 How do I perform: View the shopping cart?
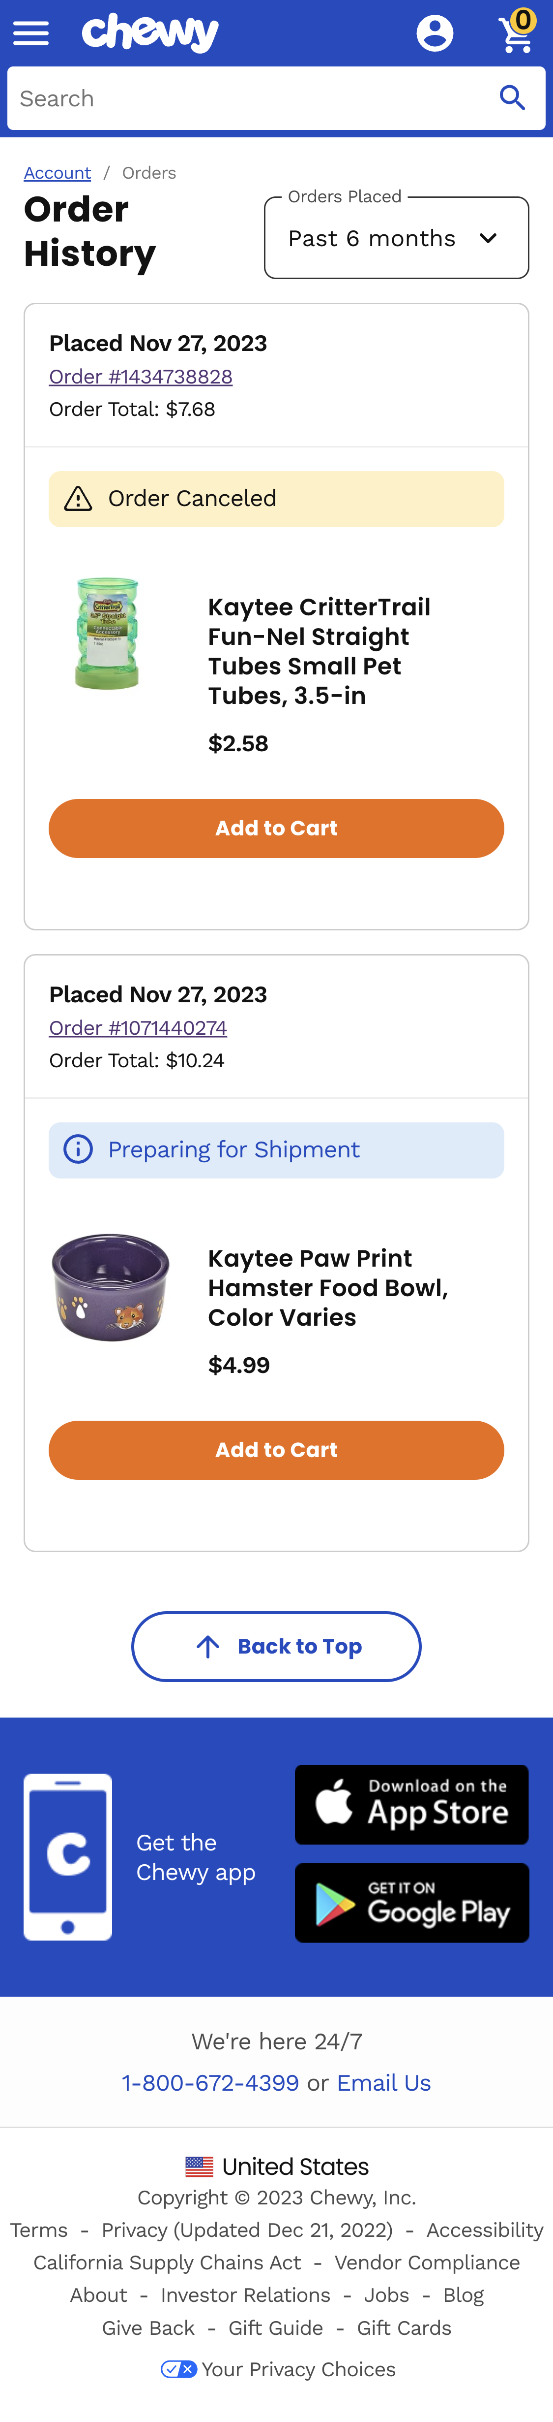(x=516, y=34)
